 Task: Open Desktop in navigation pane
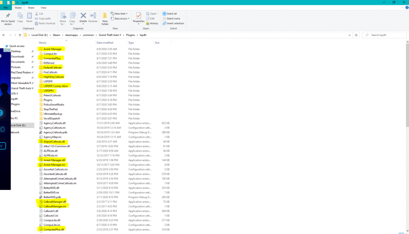pos(16,51)
